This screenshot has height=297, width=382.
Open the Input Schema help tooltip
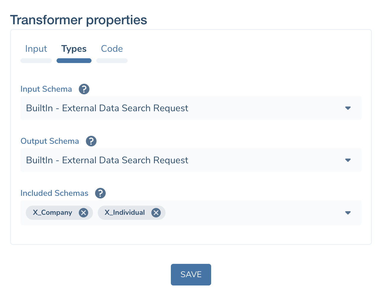pos(84,89)
